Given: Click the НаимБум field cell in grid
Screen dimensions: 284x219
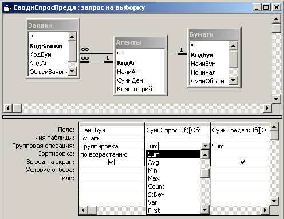Looking at the screenshot, I should pyautogui.click(x=112, y=130).
